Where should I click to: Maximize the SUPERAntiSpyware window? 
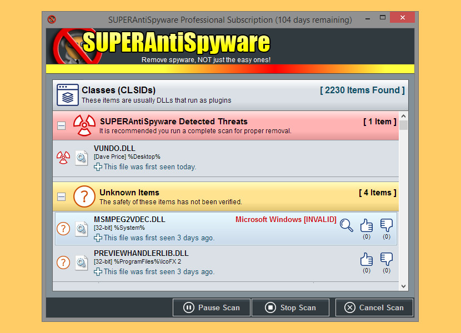tap(383, 18)
